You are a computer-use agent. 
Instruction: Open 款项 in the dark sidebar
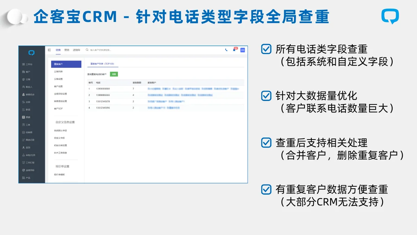click(26, 110)
